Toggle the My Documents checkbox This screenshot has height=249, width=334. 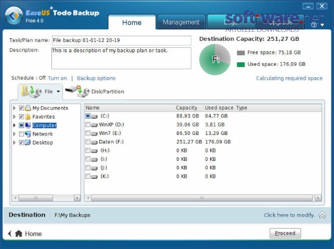(x=21, y=108)
